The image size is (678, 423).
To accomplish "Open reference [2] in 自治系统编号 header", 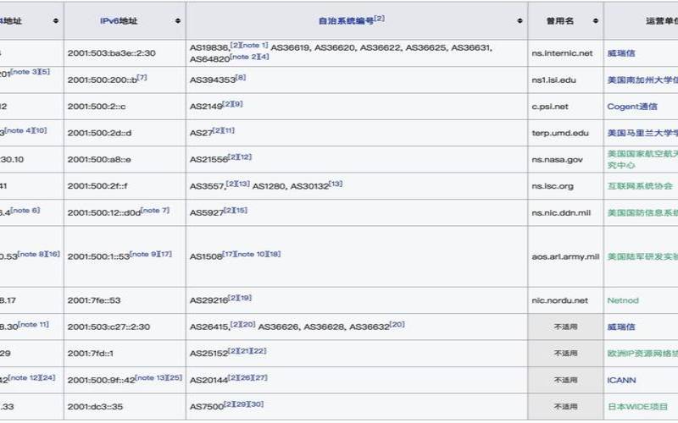I will [379, 19].
